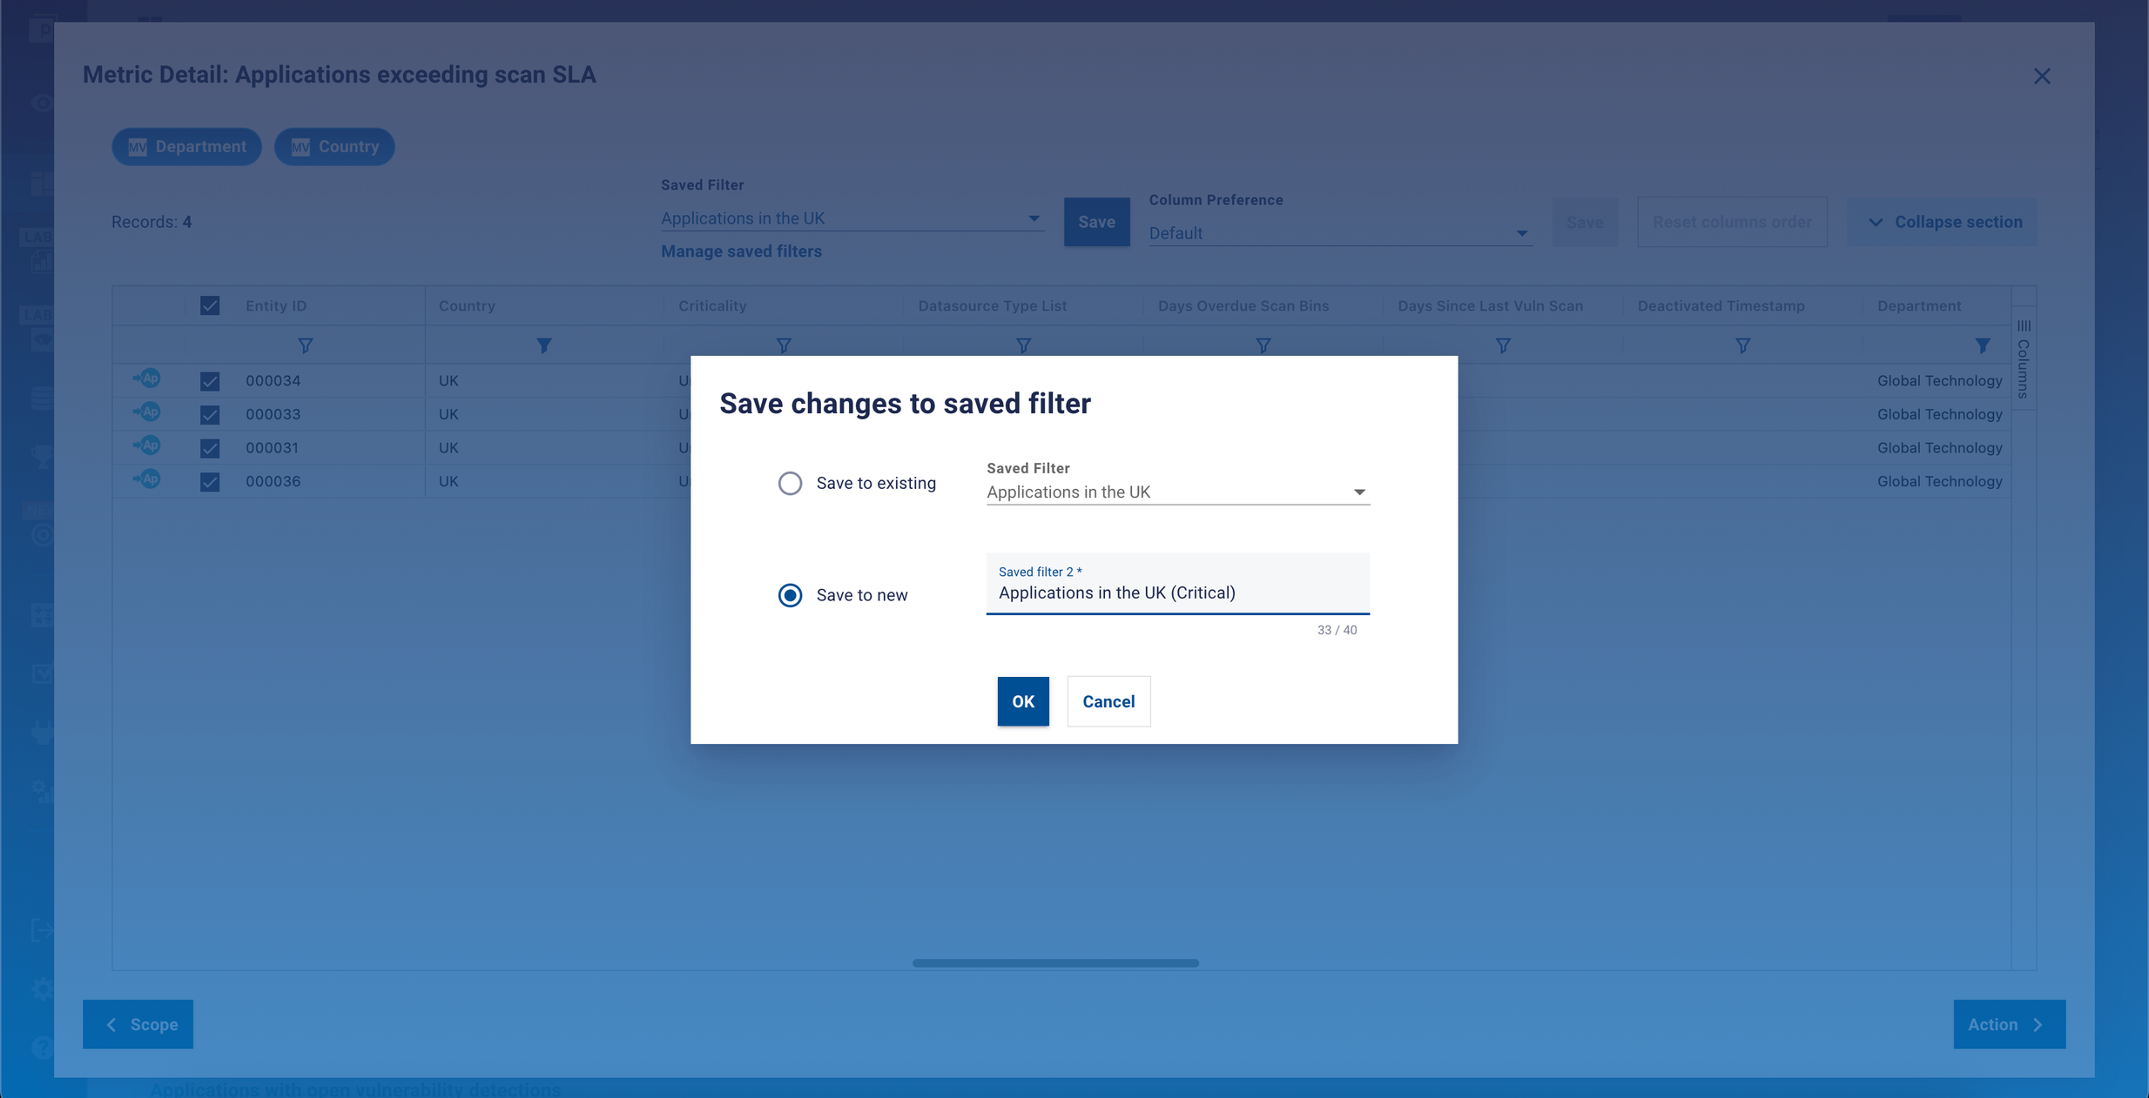Select the Save to new radio button
Image resolution: width=2149 pixels, height=1098 pixels.
pyautogui.click(x=790, y=595)
